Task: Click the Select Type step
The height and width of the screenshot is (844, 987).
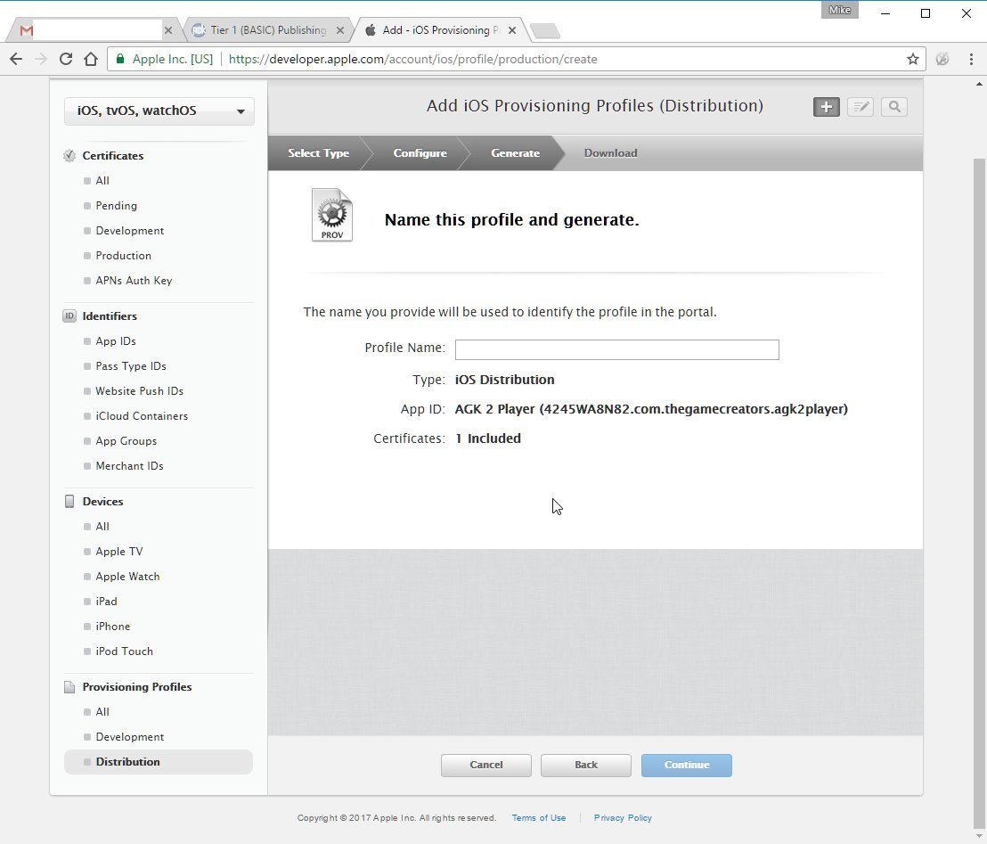Action: [x=319, y=153]
